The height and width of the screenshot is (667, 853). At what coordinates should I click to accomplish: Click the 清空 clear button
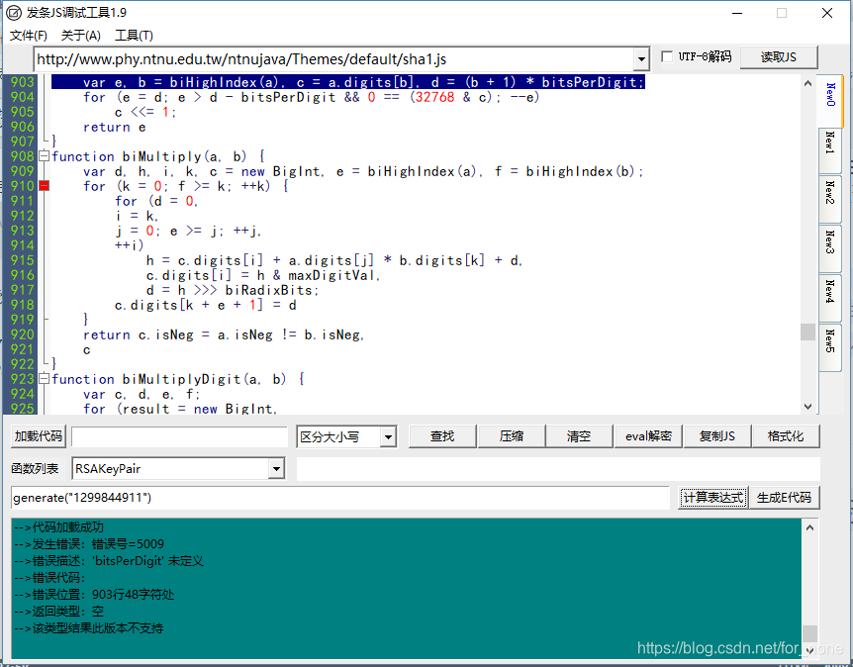[579, 436]
